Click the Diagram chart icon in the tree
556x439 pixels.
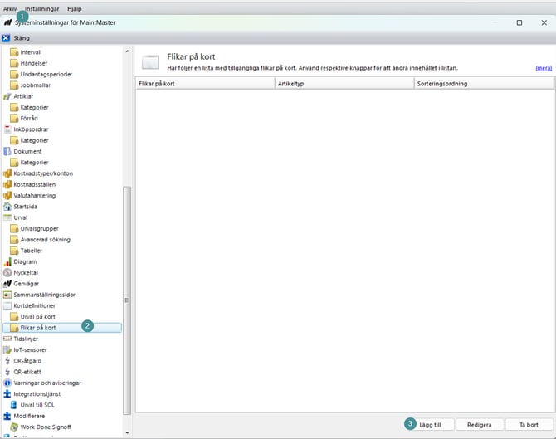click(7, 261)
